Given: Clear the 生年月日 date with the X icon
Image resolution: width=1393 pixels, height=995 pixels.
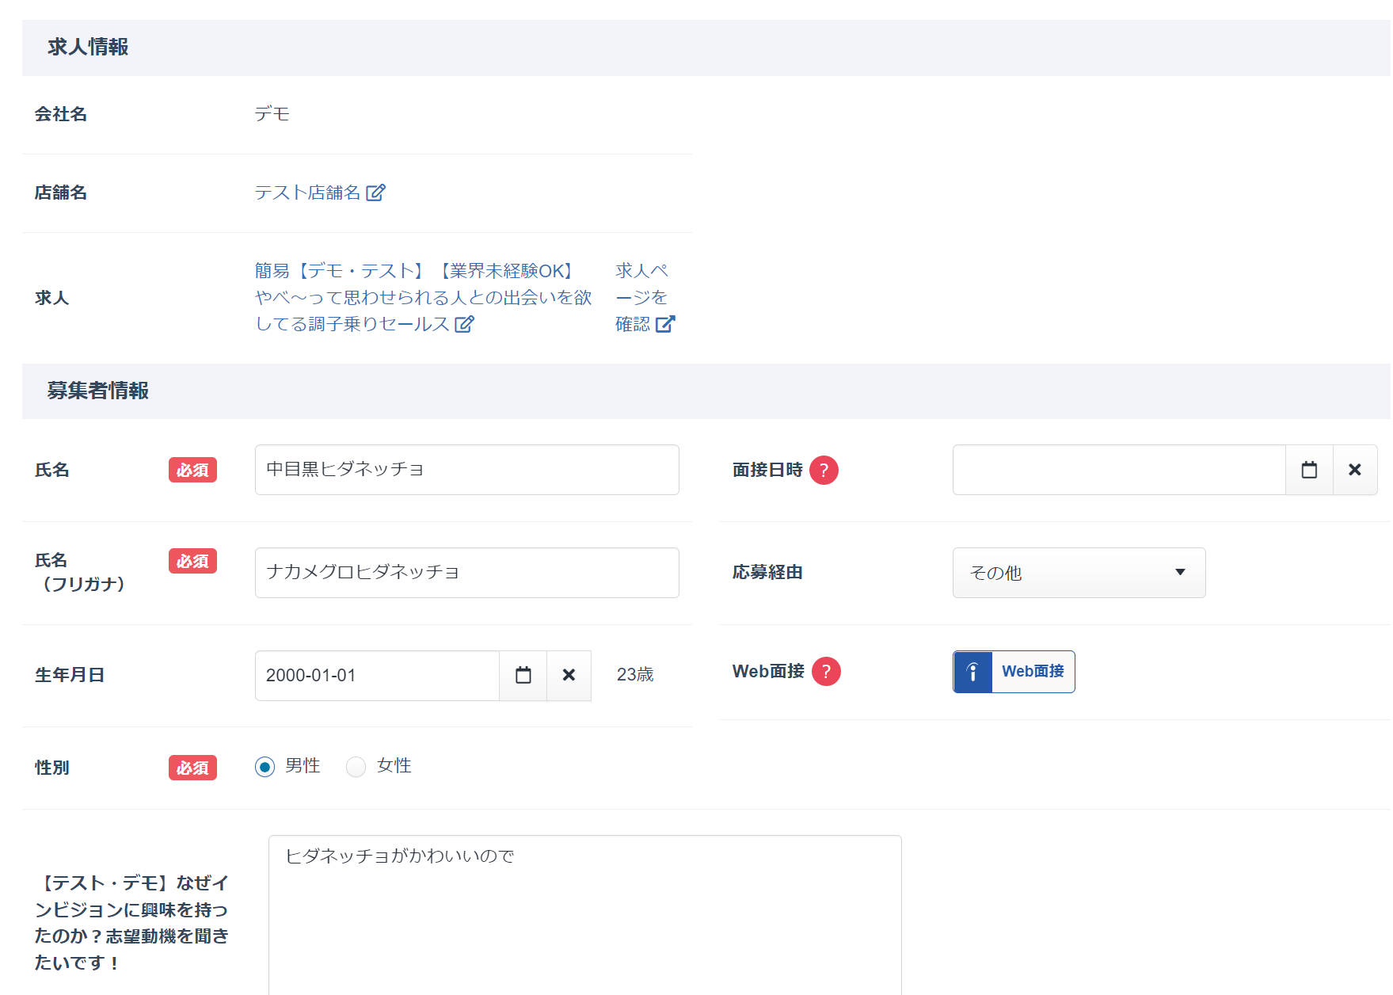Looking at the screenshot, I should [x=569, y=675].
